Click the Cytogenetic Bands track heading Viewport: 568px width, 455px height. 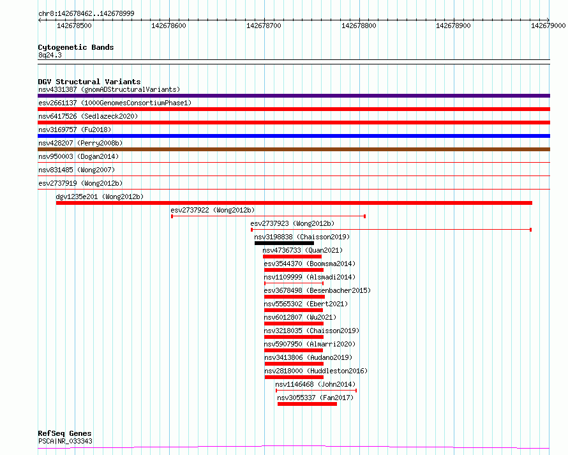[76, 47]
